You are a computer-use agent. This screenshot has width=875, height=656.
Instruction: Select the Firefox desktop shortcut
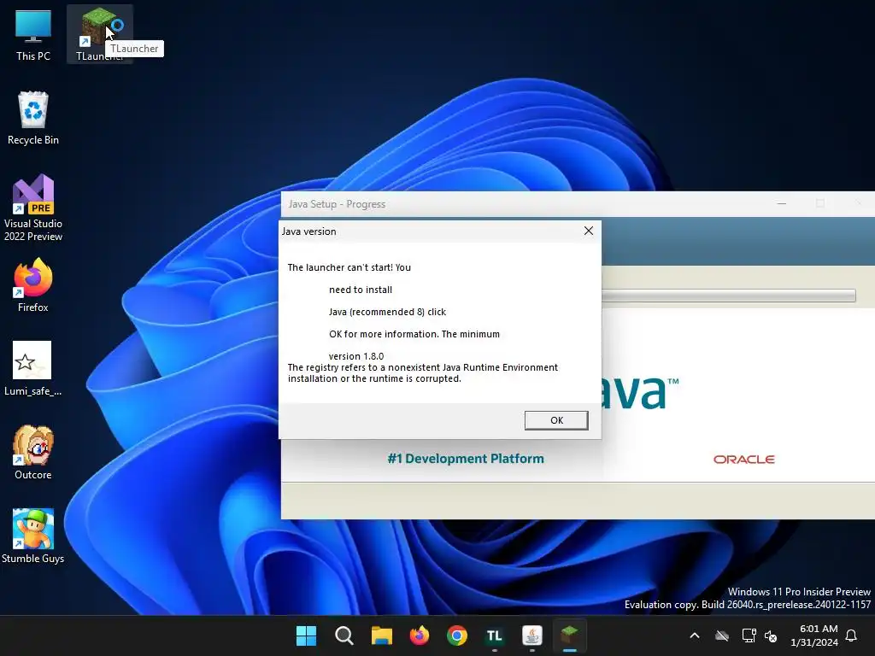click(x=33, y=285)
